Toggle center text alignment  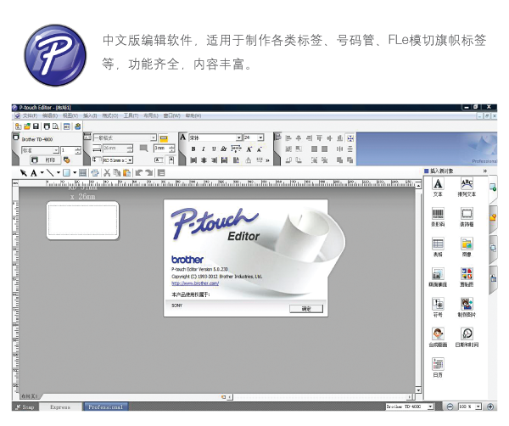tap(204, 160)
